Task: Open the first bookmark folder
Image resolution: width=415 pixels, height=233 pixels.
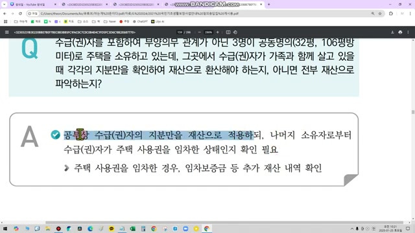Action: (x=21, y=21)
